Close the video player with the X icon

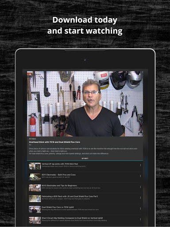[30, 74]
